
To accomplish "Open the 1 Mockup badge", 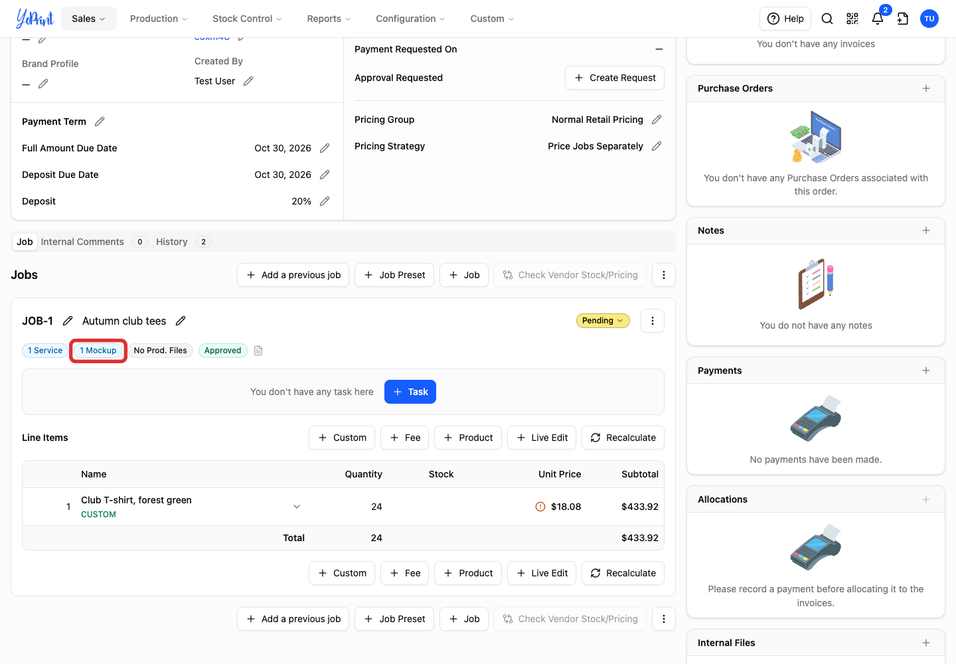I will click(x=98, y=351).
